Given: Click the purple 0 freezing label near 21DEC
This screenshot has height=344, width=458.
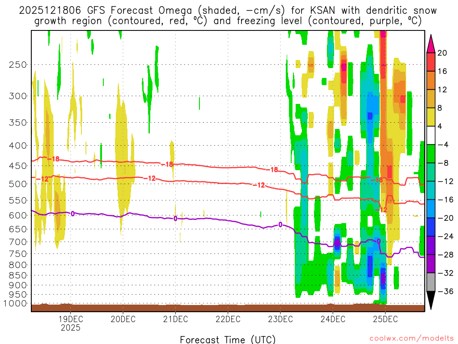Looking at the screenshot, I should coord(175,219).
